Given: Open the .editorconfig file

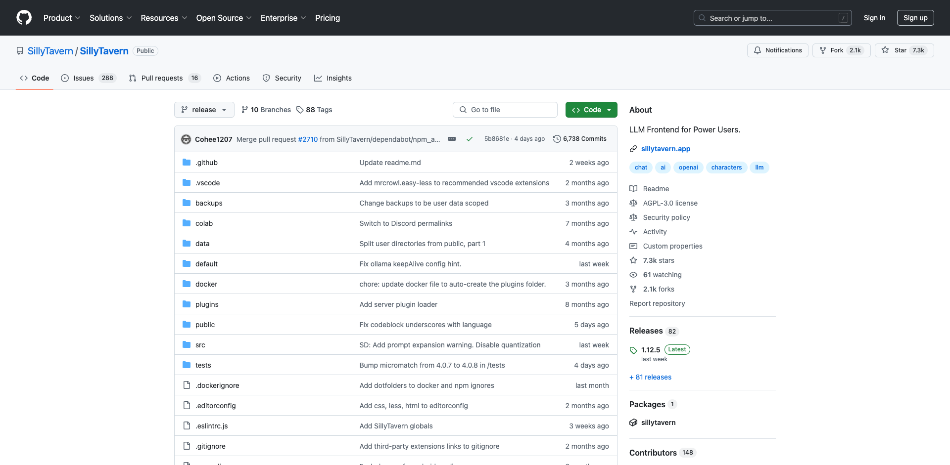Looking at the screenshot, I should (x=215, y=406).
